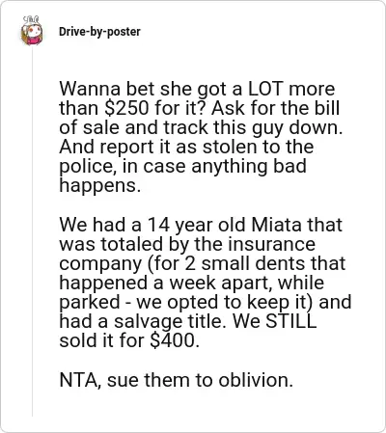386x433 pixels.
Task: Open the Drive-by-poster avatar icon
Action: pyautogui.click(x=32, y=31)
